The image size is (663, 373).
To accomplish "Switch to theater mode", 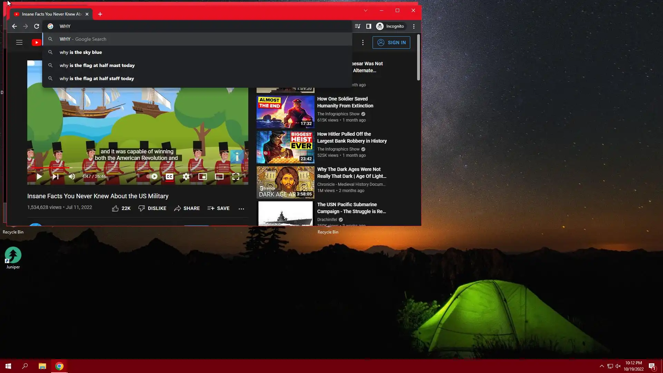I will tap(219, 176).
